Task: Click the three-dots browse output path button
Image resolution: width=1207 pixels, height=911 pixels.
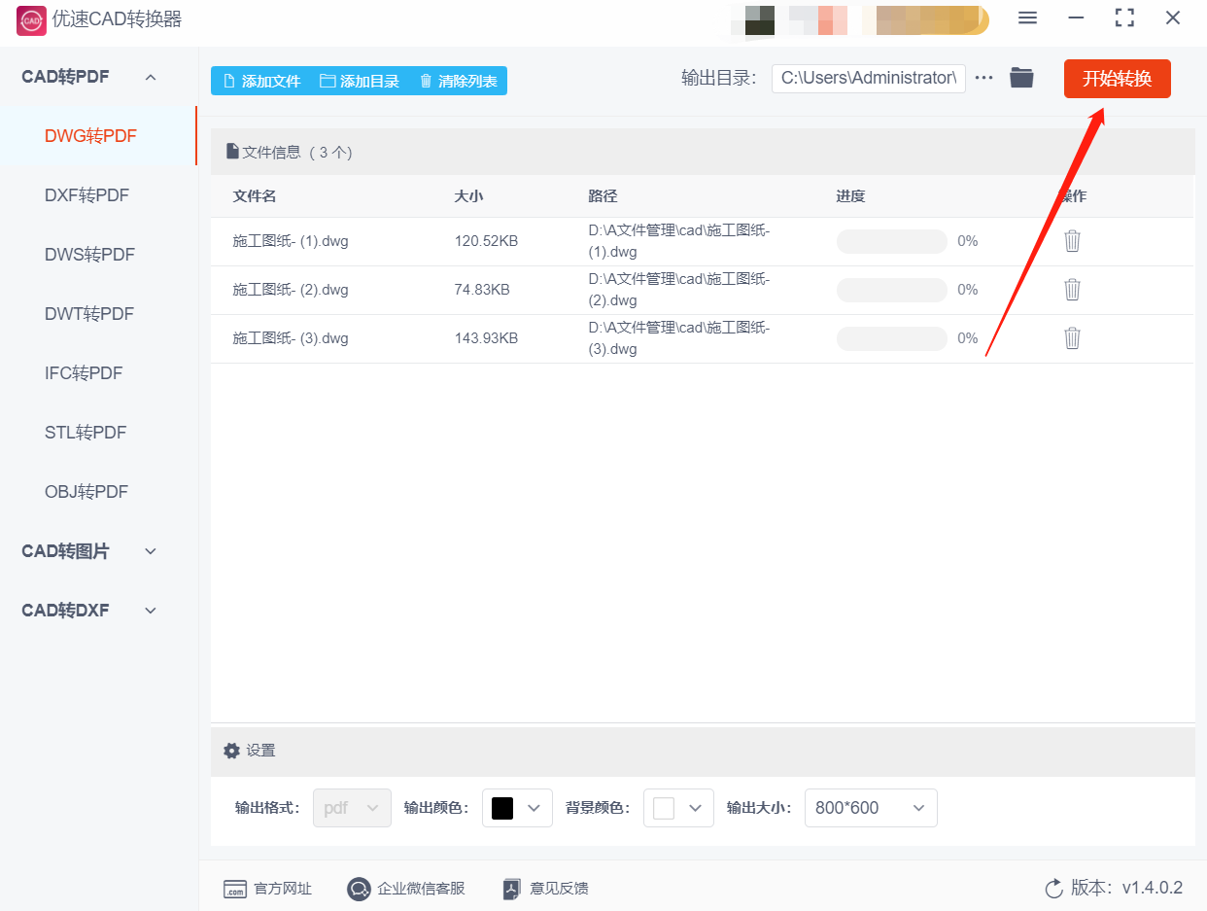Action: (984, 78)
